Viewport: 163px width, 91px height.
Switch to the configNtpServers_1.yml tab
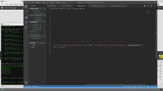tap(98, 6)
